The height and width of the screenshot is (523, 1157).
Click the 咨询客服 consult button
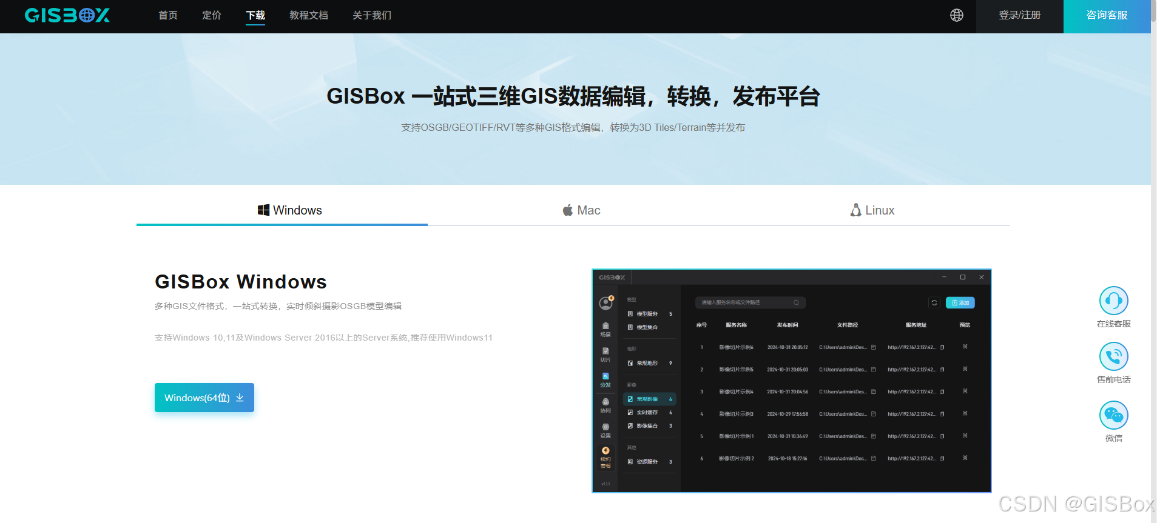click(1107, 16)
